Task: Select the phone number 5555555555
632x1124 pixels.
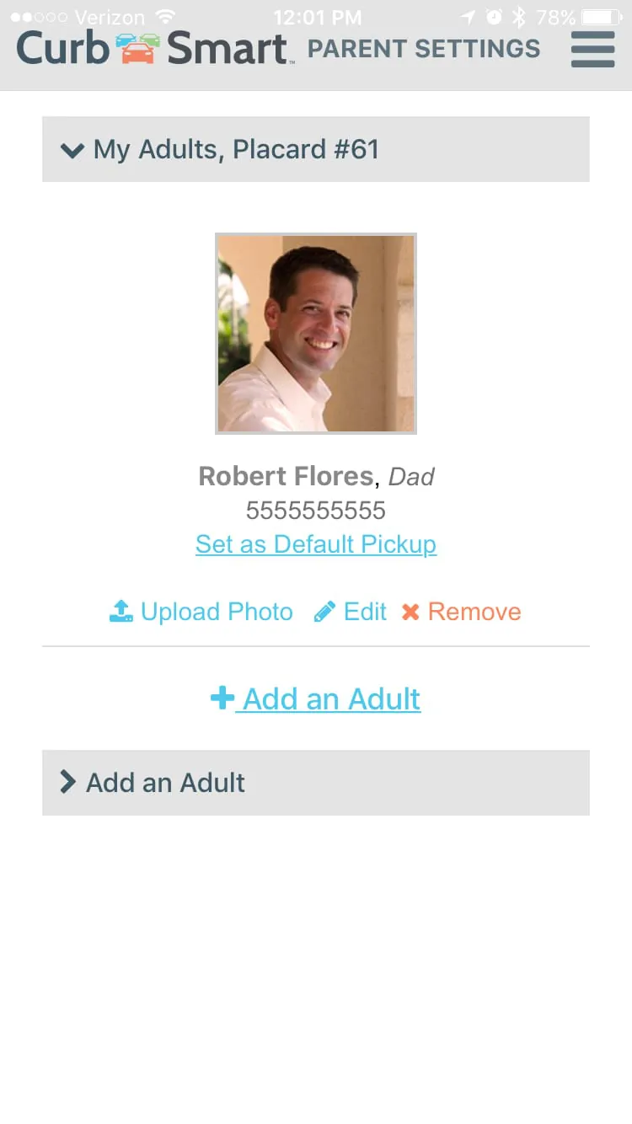Action: 315,509
